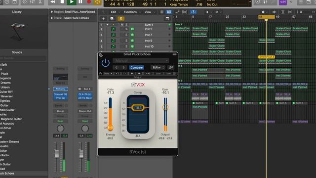This screenshot has height=178, width=316.
Task: Click the Waves previous preset left arrow
Action: pos(132,74)
